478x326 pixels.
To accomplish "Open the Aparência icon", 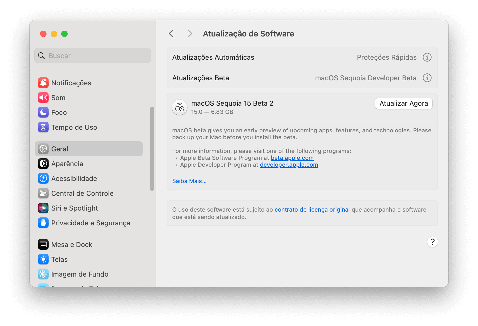I will 43,164.
